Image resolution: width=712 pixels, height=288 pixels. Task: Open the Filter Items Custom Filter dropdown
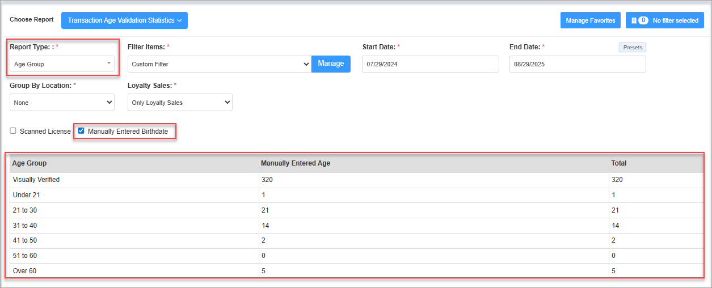coord(220,64)
